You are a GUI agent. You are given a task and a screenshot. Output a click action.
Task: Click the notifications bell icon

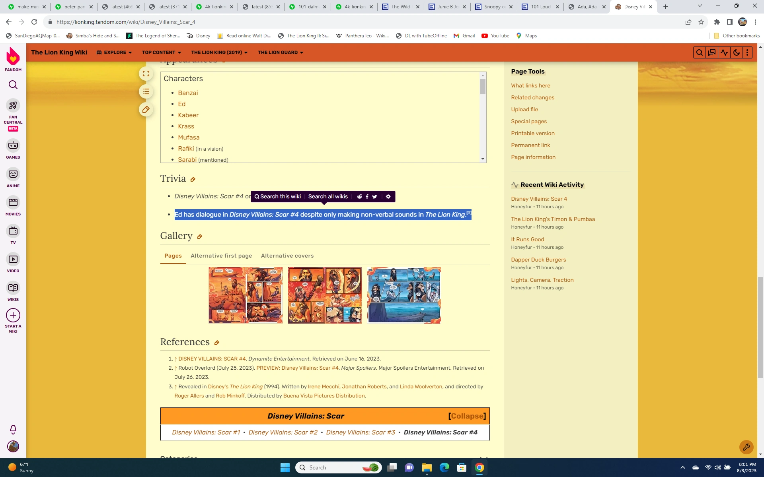click(x=13, y=429)
